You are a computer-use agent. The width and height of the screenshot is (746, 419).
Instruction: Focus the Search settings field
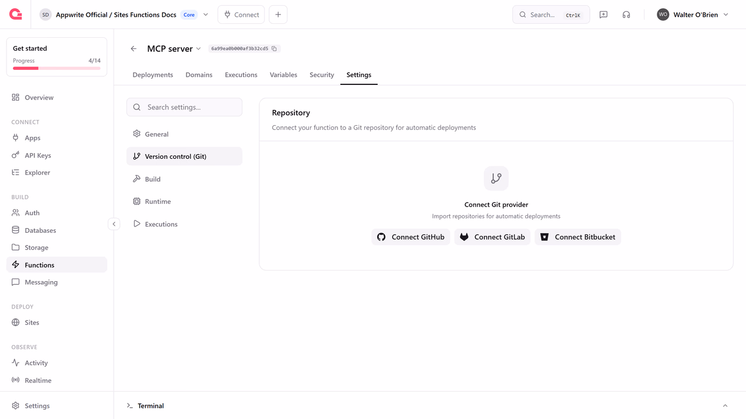pos(184,107)
